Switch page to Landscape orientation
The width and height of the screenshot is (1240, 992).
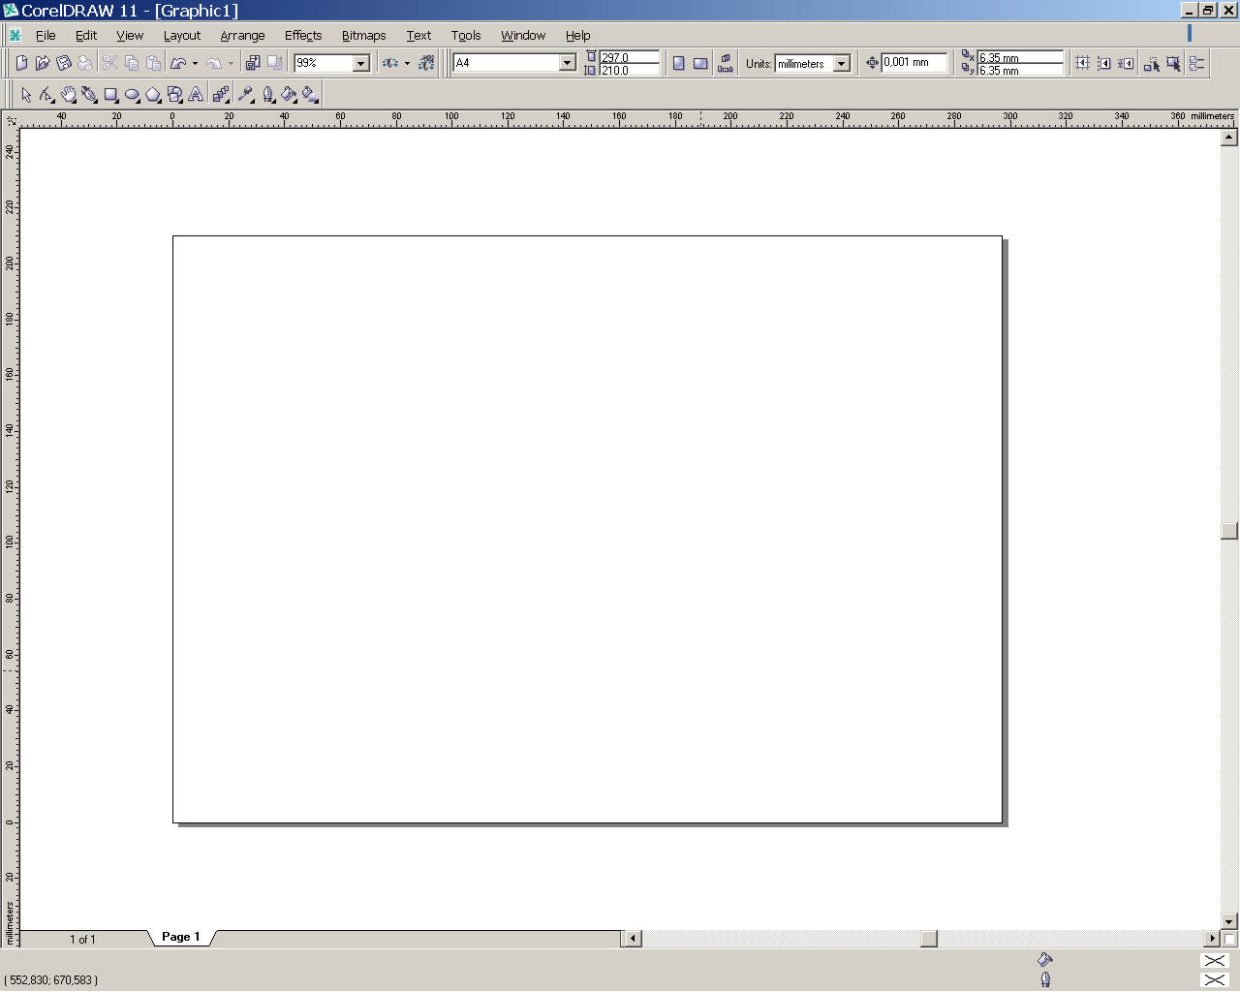(x=700, y=63)
